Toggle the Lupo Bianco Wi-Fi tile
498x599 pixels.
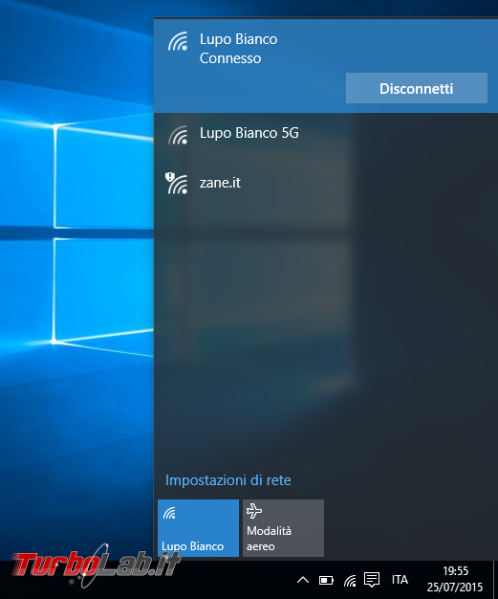pyautogui.click(x=198, y=528)
